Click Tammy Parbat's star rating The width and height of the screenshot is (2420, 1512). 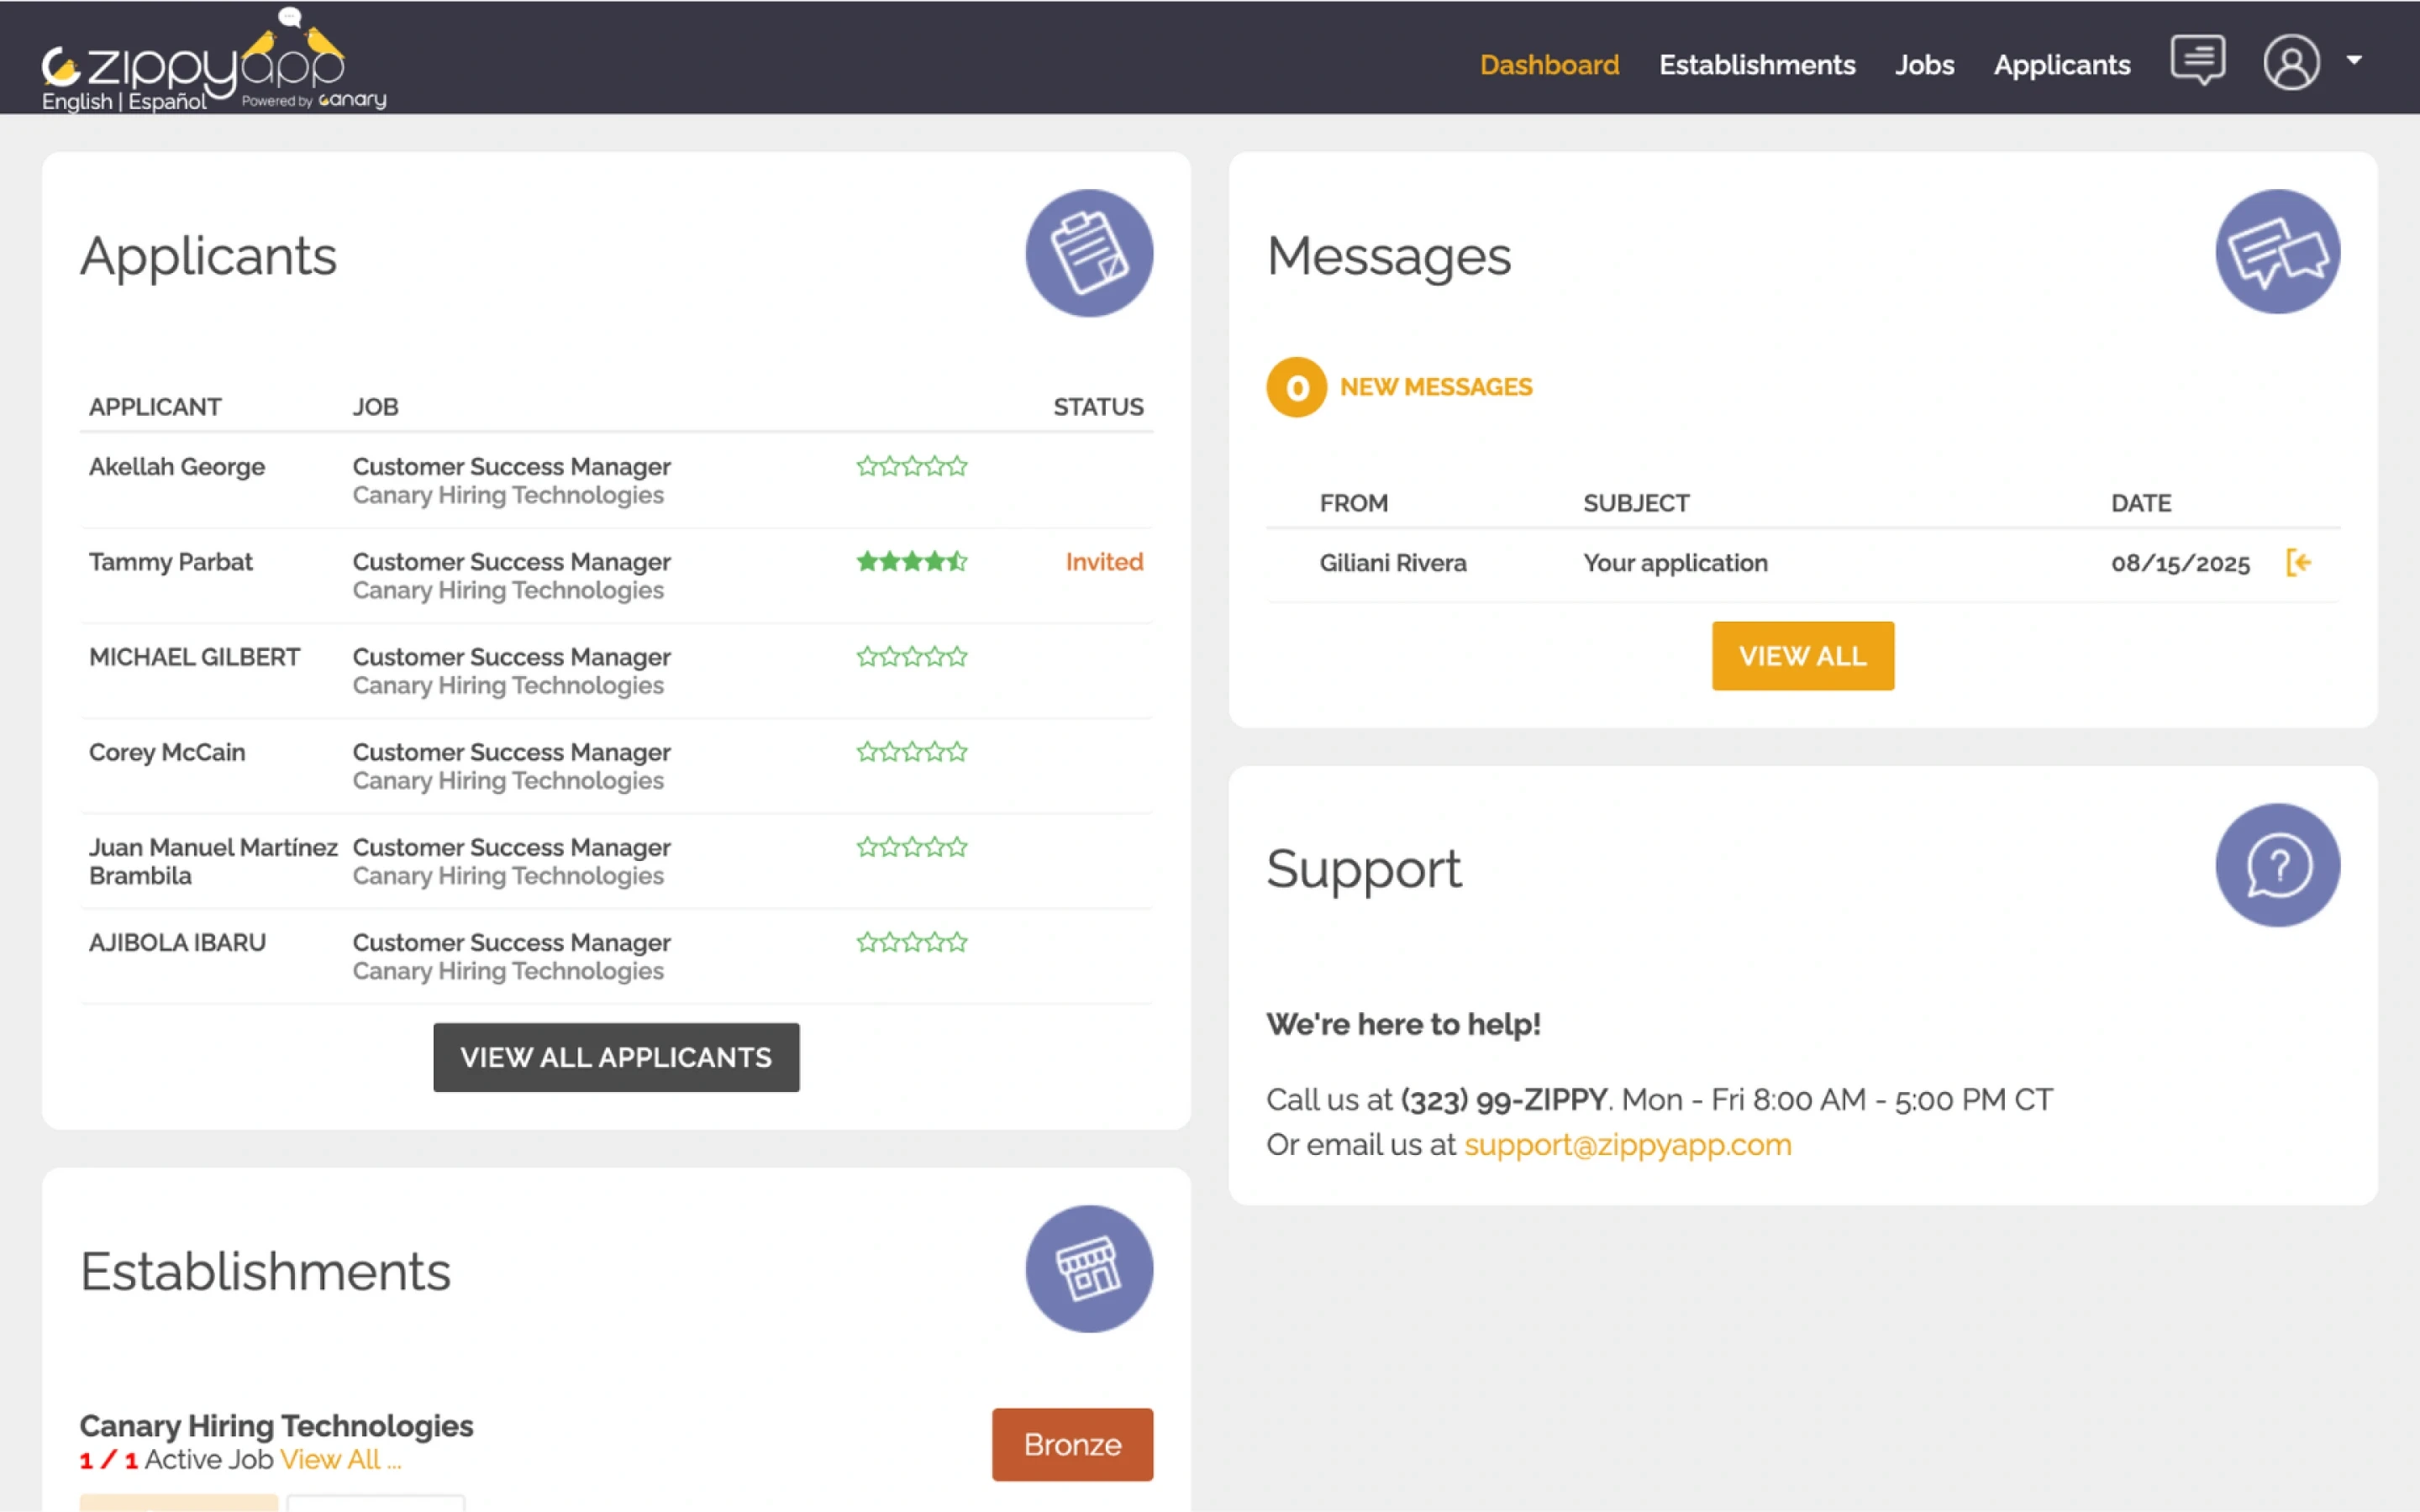[x=911, y=562]
